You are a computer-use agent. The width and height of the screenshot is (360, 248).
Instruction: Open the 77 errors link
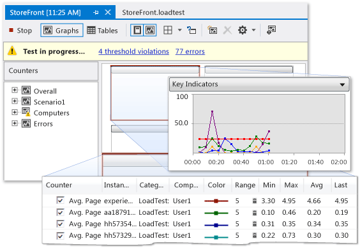[x=190, y=51]
